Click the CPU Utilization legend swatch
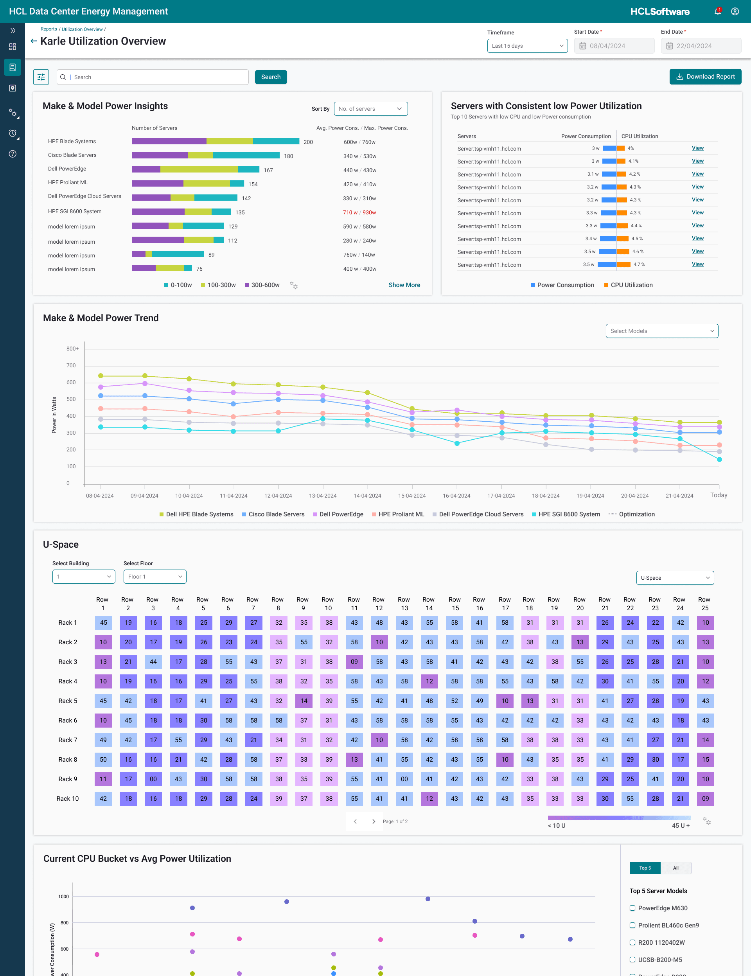 pyautogui.click(x=606, y=285)
